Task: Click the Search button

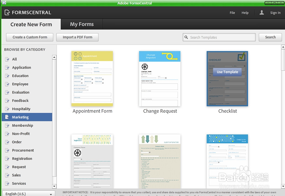Action: click(270, 37)
